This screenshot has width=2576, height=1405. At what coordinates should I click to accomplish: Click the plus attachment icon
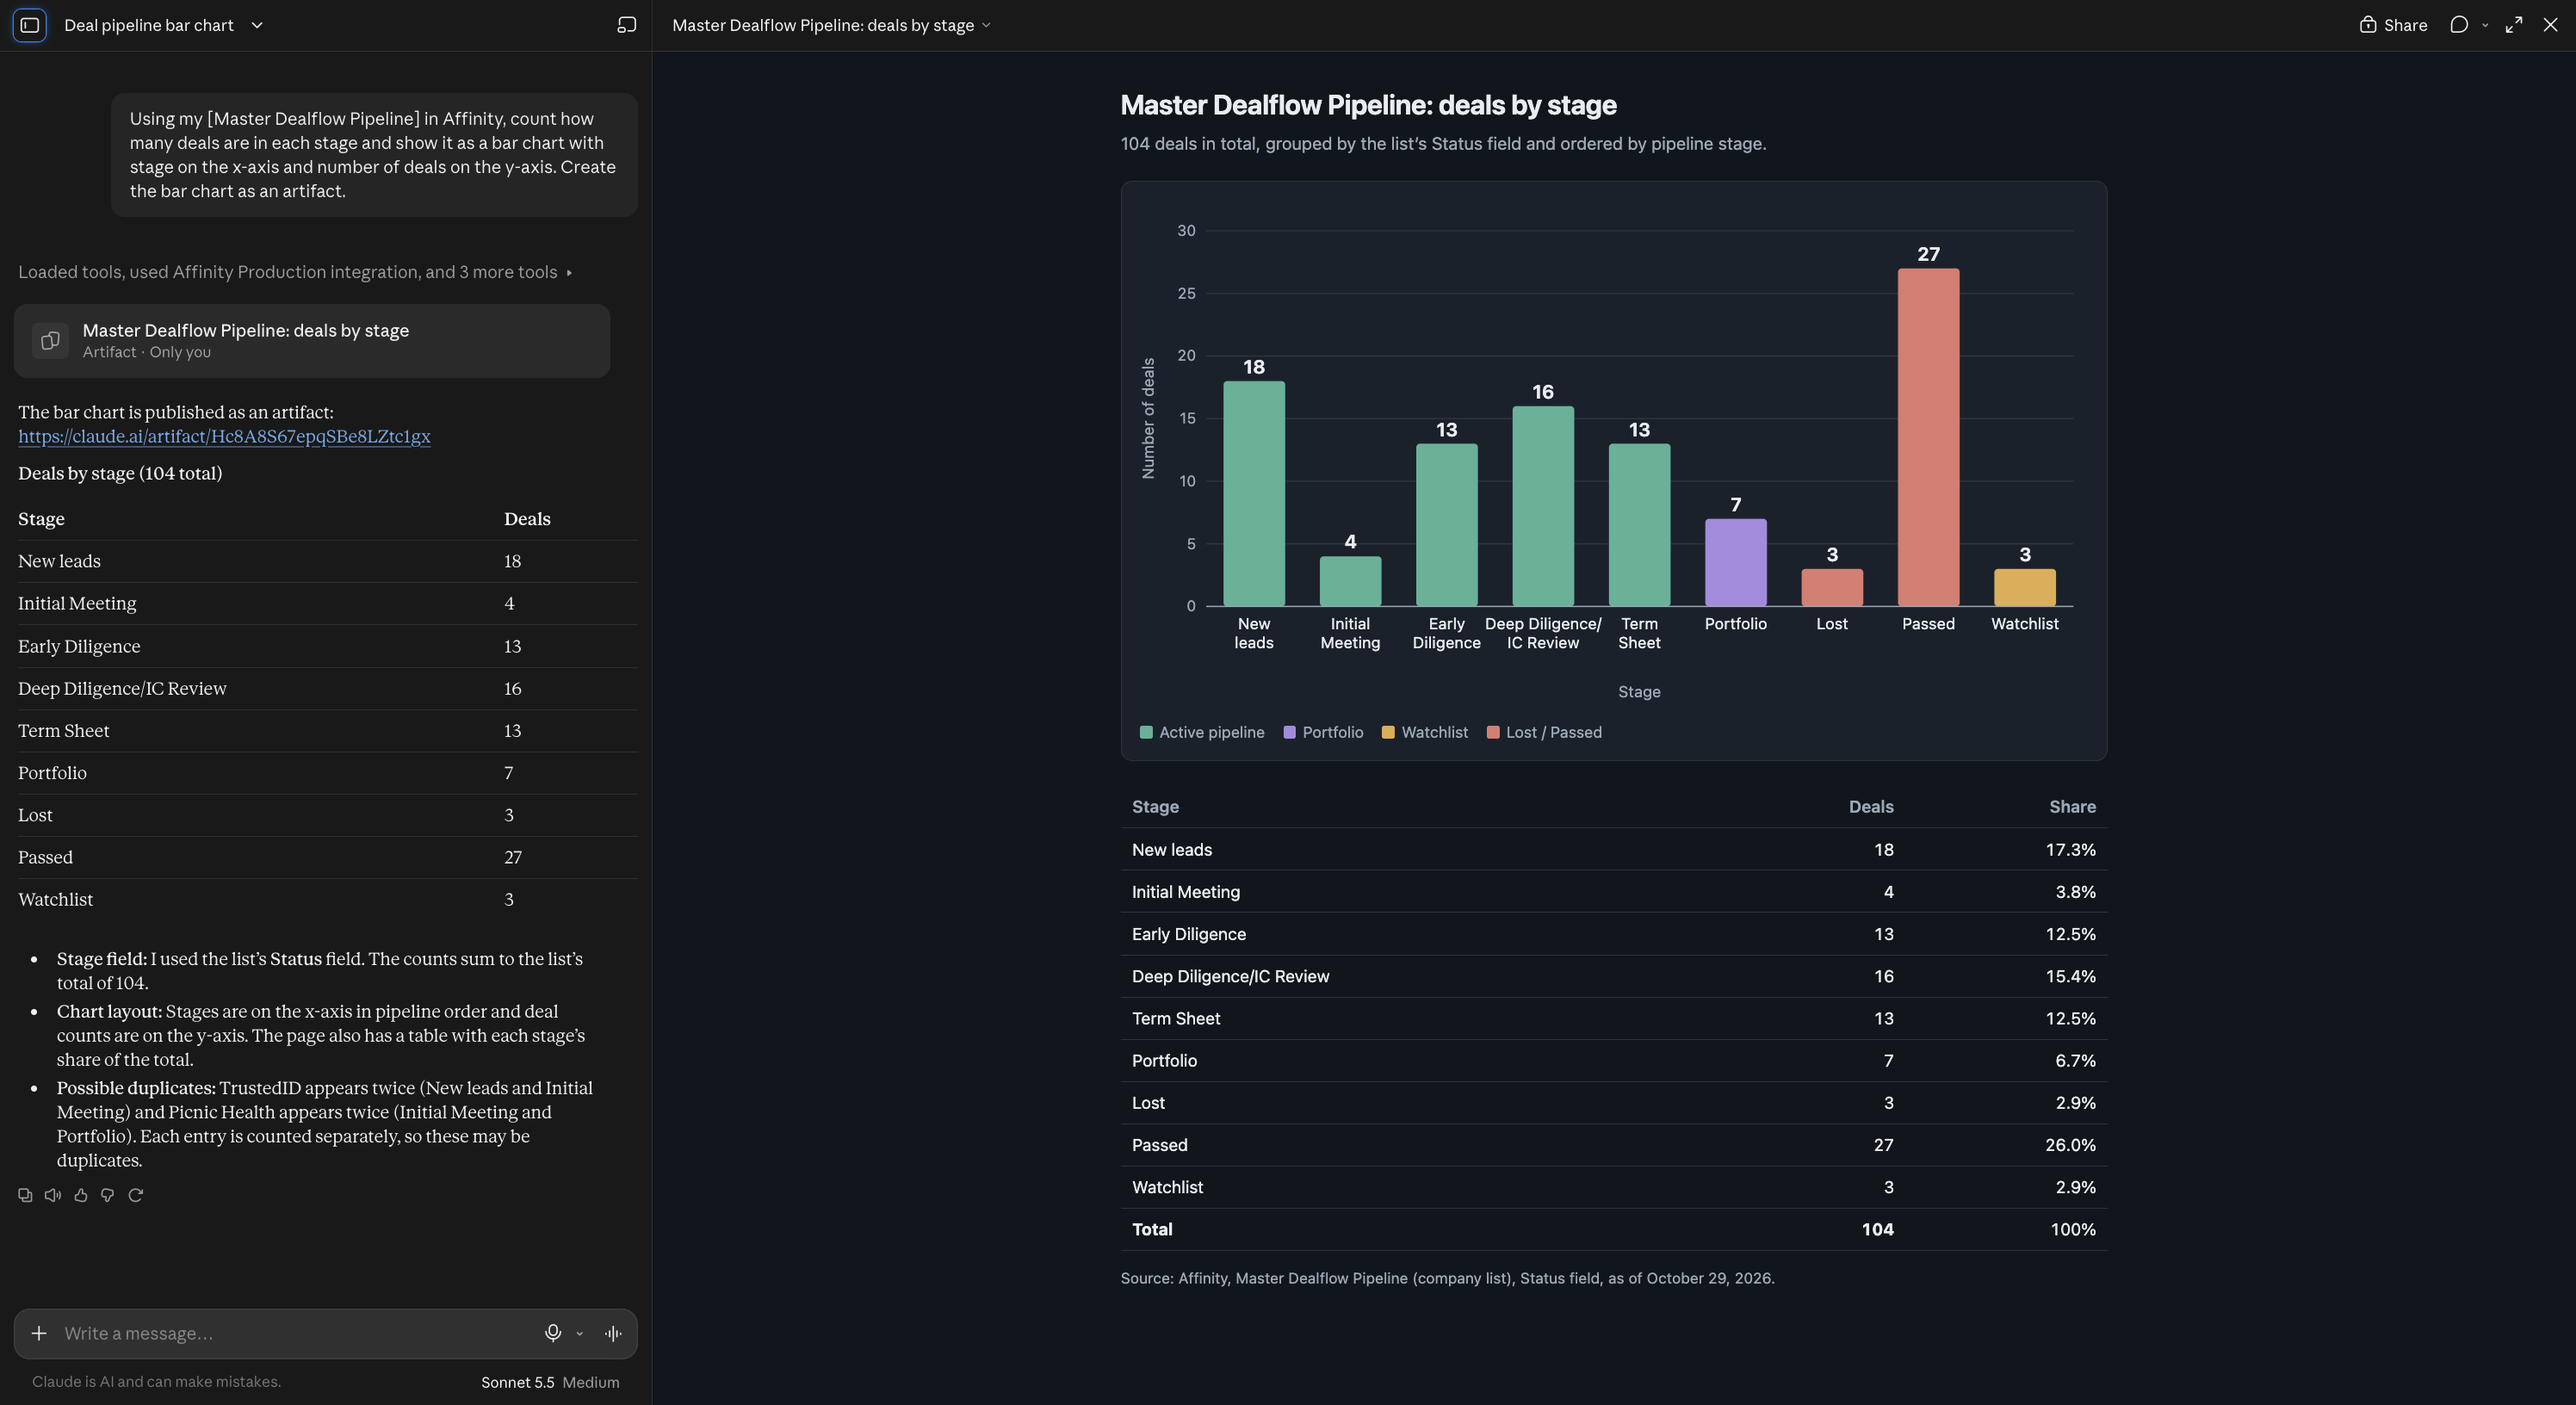click(39, 1333)
